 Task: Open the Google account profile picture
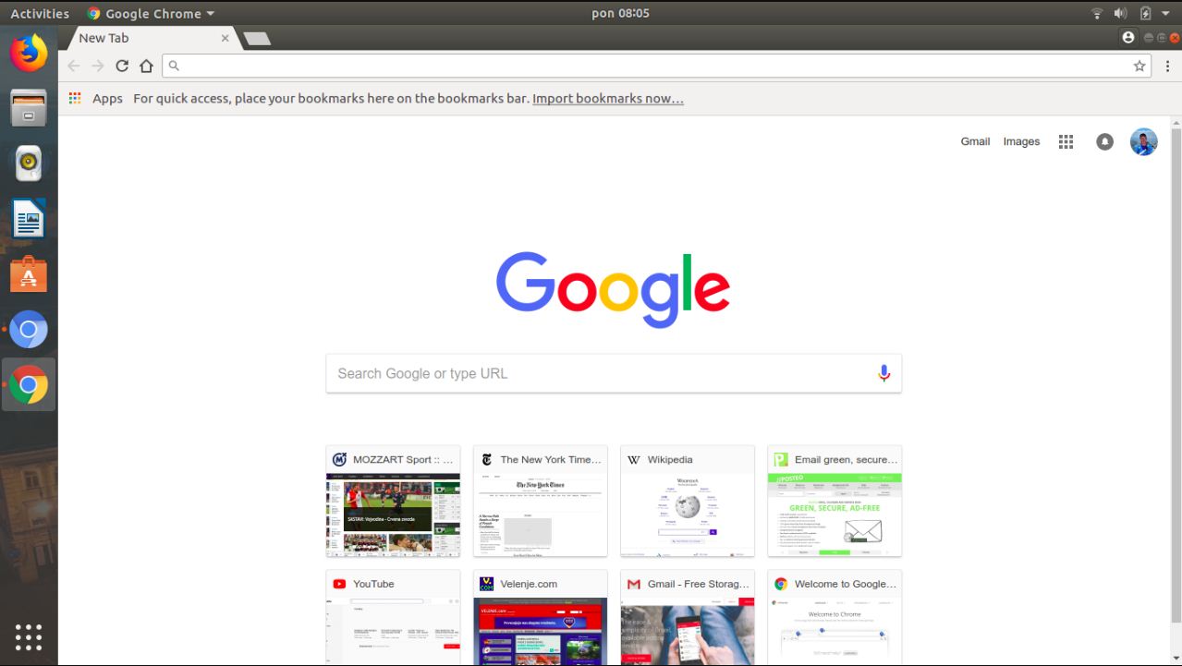pyautogui.click(x=1143, y=141)
